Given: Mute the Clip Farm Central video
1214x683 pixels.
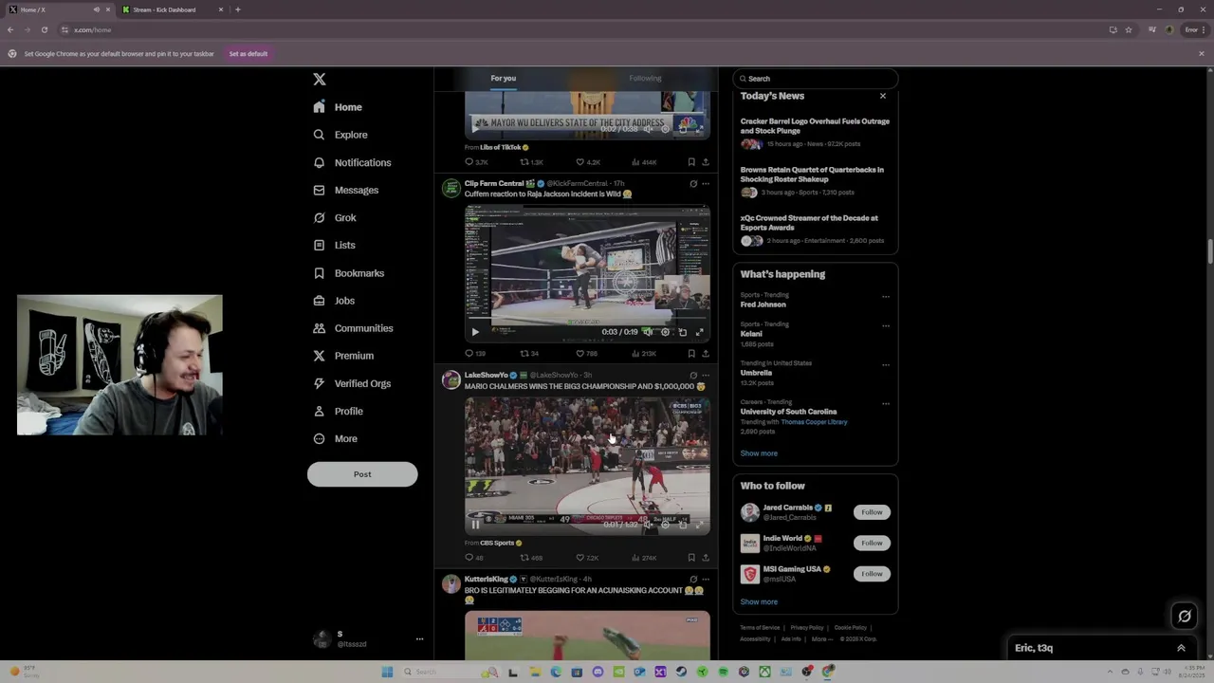Looking at the screenshot, I should pos(648,332).
